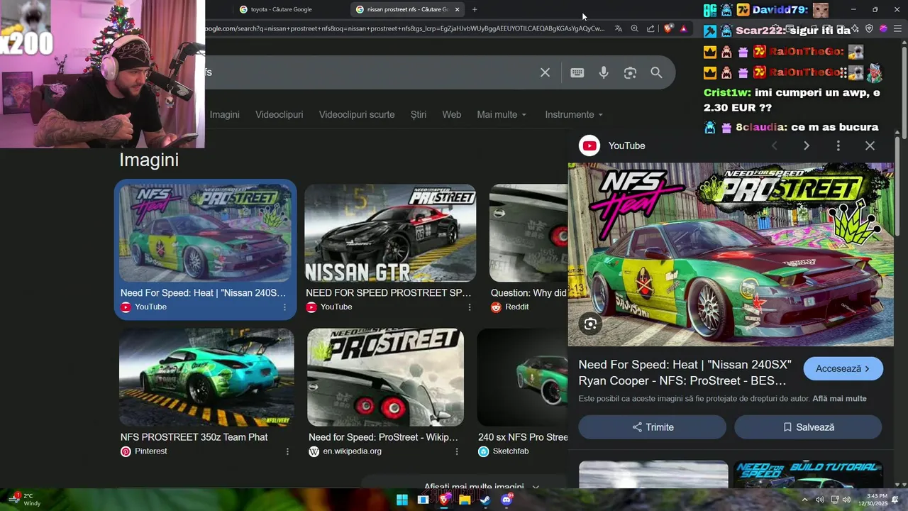Screen dimensions: 908x511
Task: Switch to the Știri tab
Action: point(419,114)
